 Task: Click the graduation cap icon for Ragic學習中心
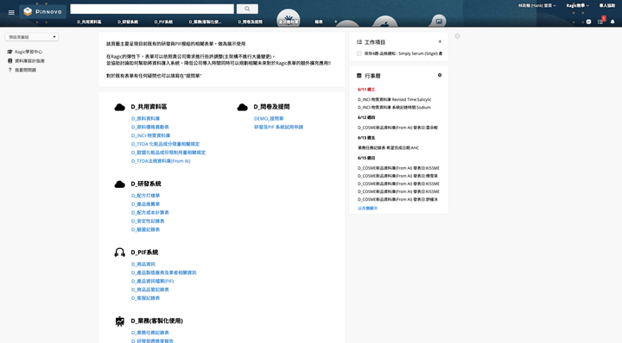click(10, 52)
